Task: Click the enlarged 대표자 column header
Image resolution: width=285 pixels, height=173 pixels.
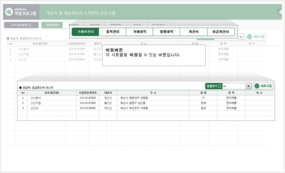Action: (108, 93)
